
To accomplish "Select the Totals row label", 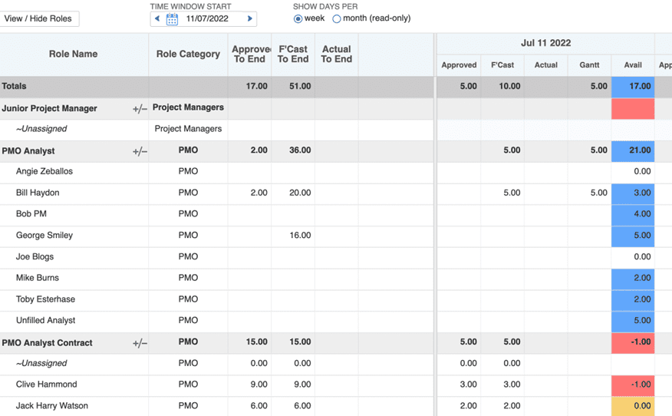I will (x=14, y=86).
